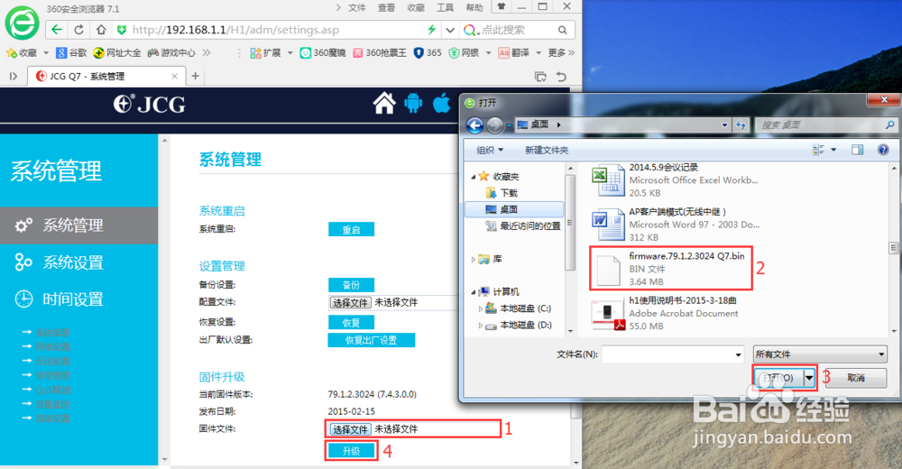Image resolution: width=902 pixels, height=469 pixels.
Task: Select the AP客户端模式(无线中继) Word file
Action: point(676,225)
